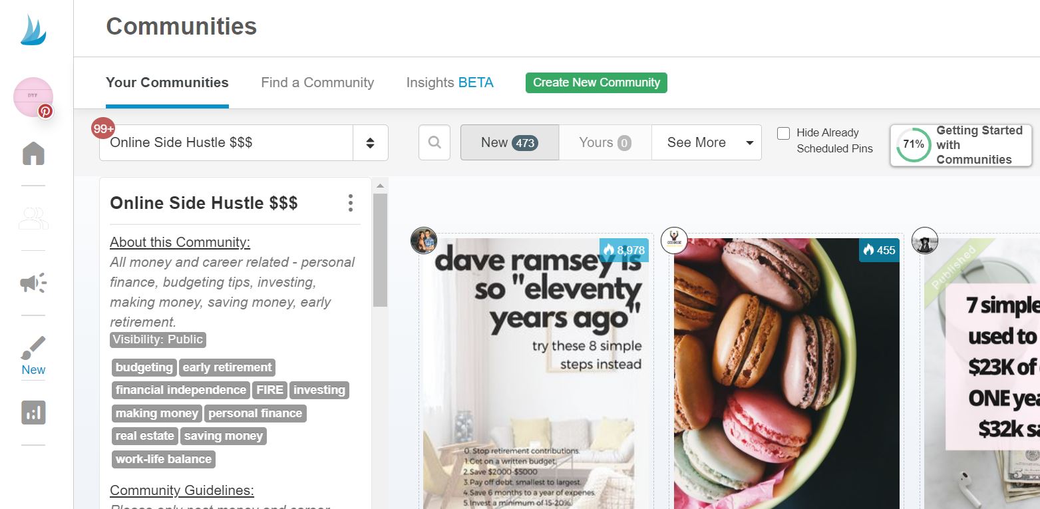Go to Home via house icon
1040x509 pixels.
(x=33, y=153)
